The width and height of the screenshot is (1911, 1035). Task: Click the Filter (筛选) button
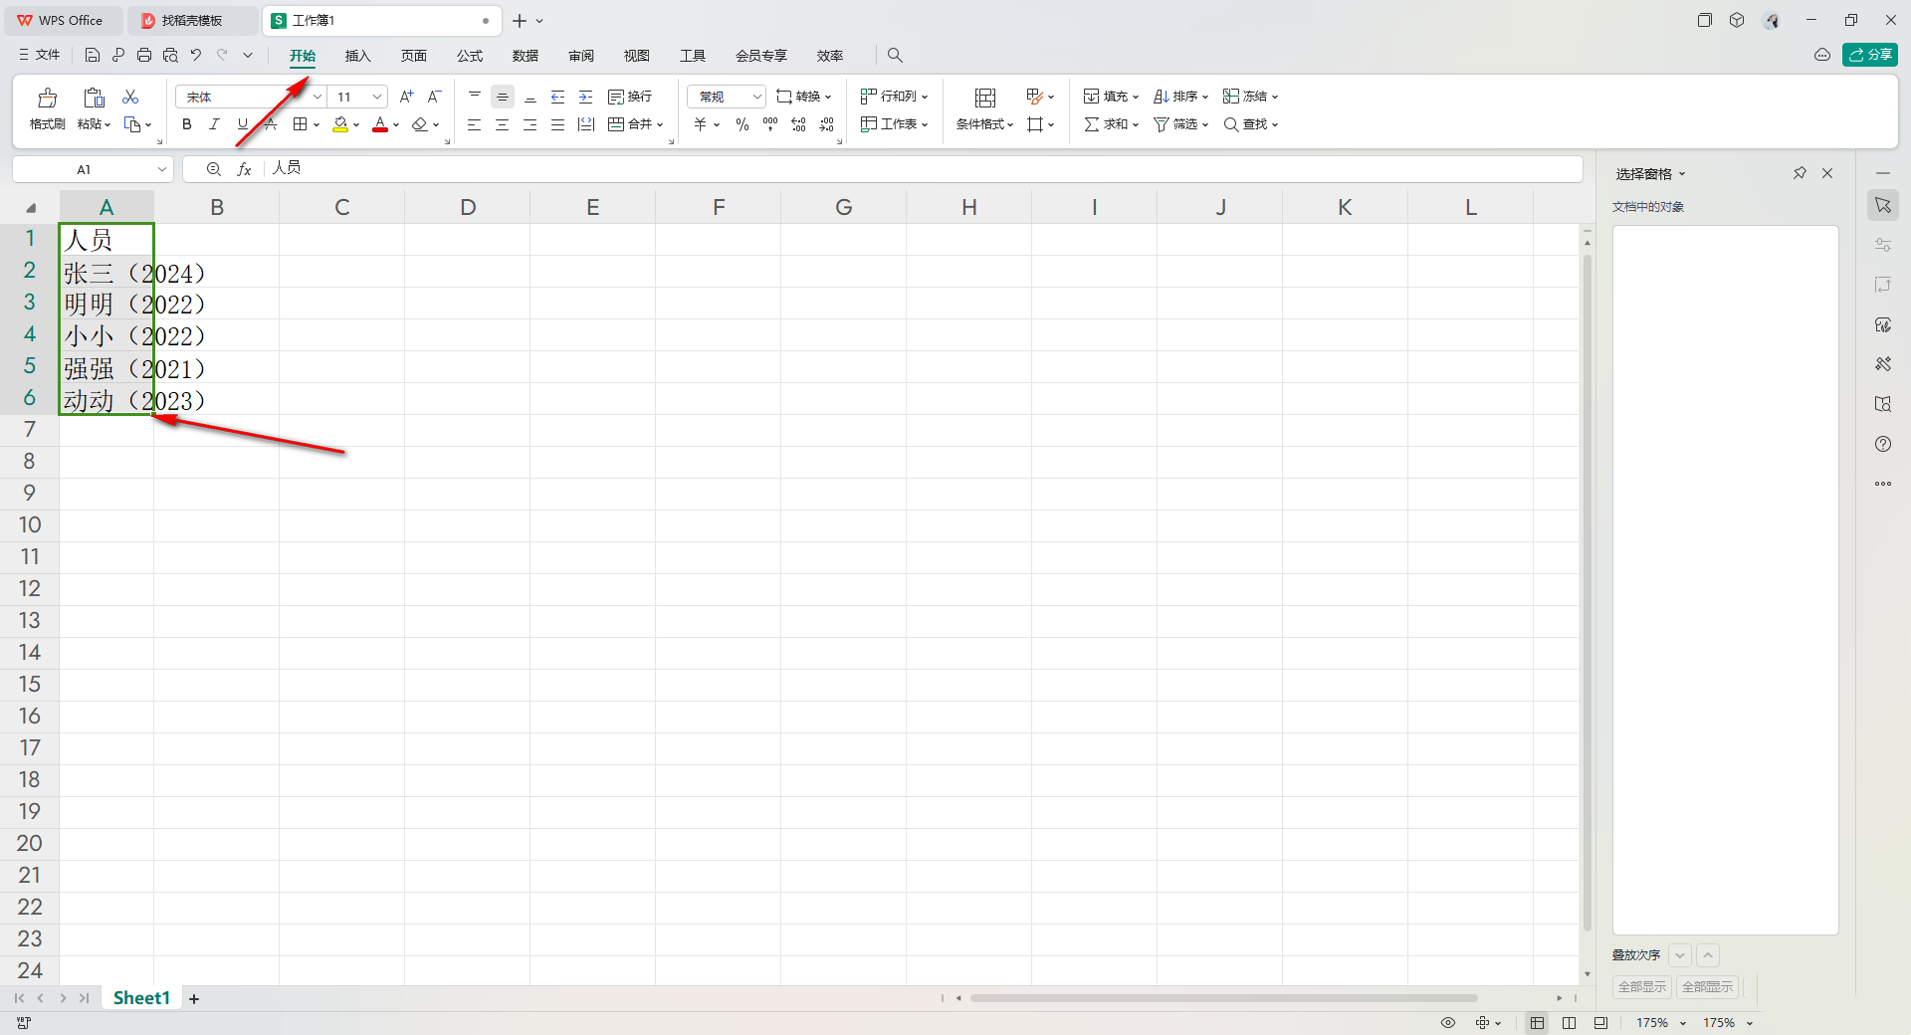tap(1180, 124)
